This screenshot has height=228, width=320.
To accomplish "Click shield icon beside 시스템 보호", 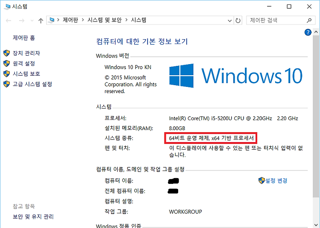I will tap(7, 73).
